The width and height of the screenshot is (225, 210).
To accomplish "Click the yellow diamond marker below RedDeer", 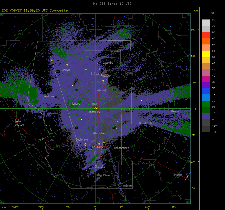I will click(103, 81).
